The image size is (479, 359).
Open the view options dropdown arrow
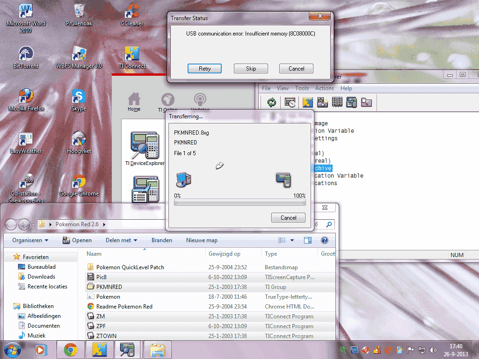click(292, 240)
